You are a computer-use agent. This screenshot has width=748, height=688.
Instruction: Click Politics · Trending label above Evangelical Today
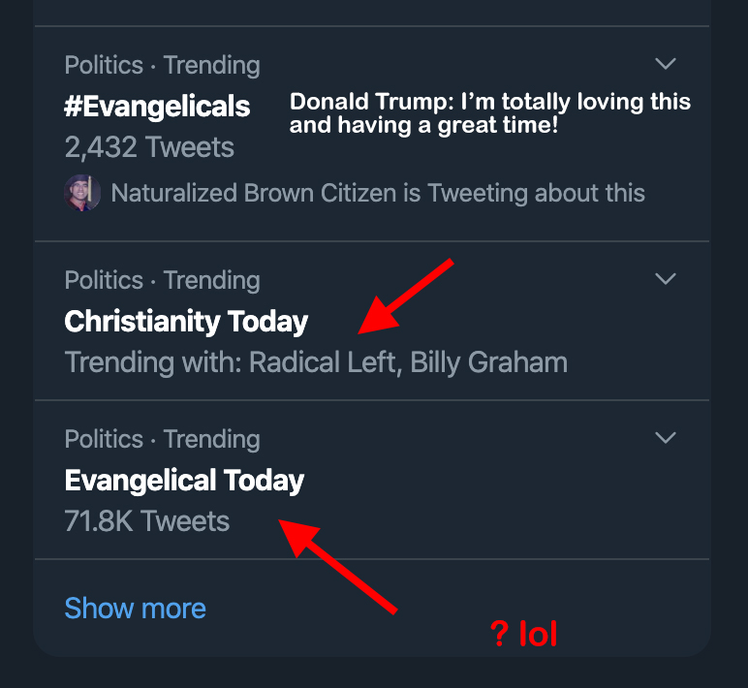162,440
